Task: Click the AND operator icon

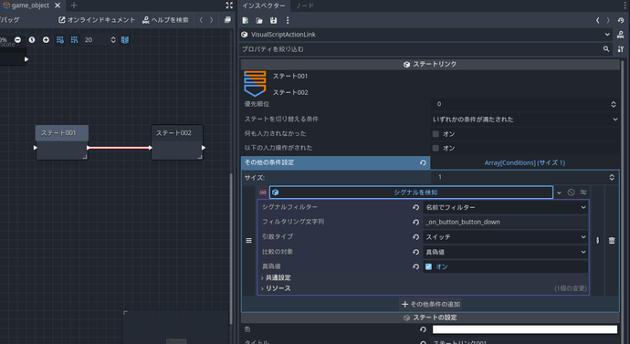Action: click(x=263, y=193)
